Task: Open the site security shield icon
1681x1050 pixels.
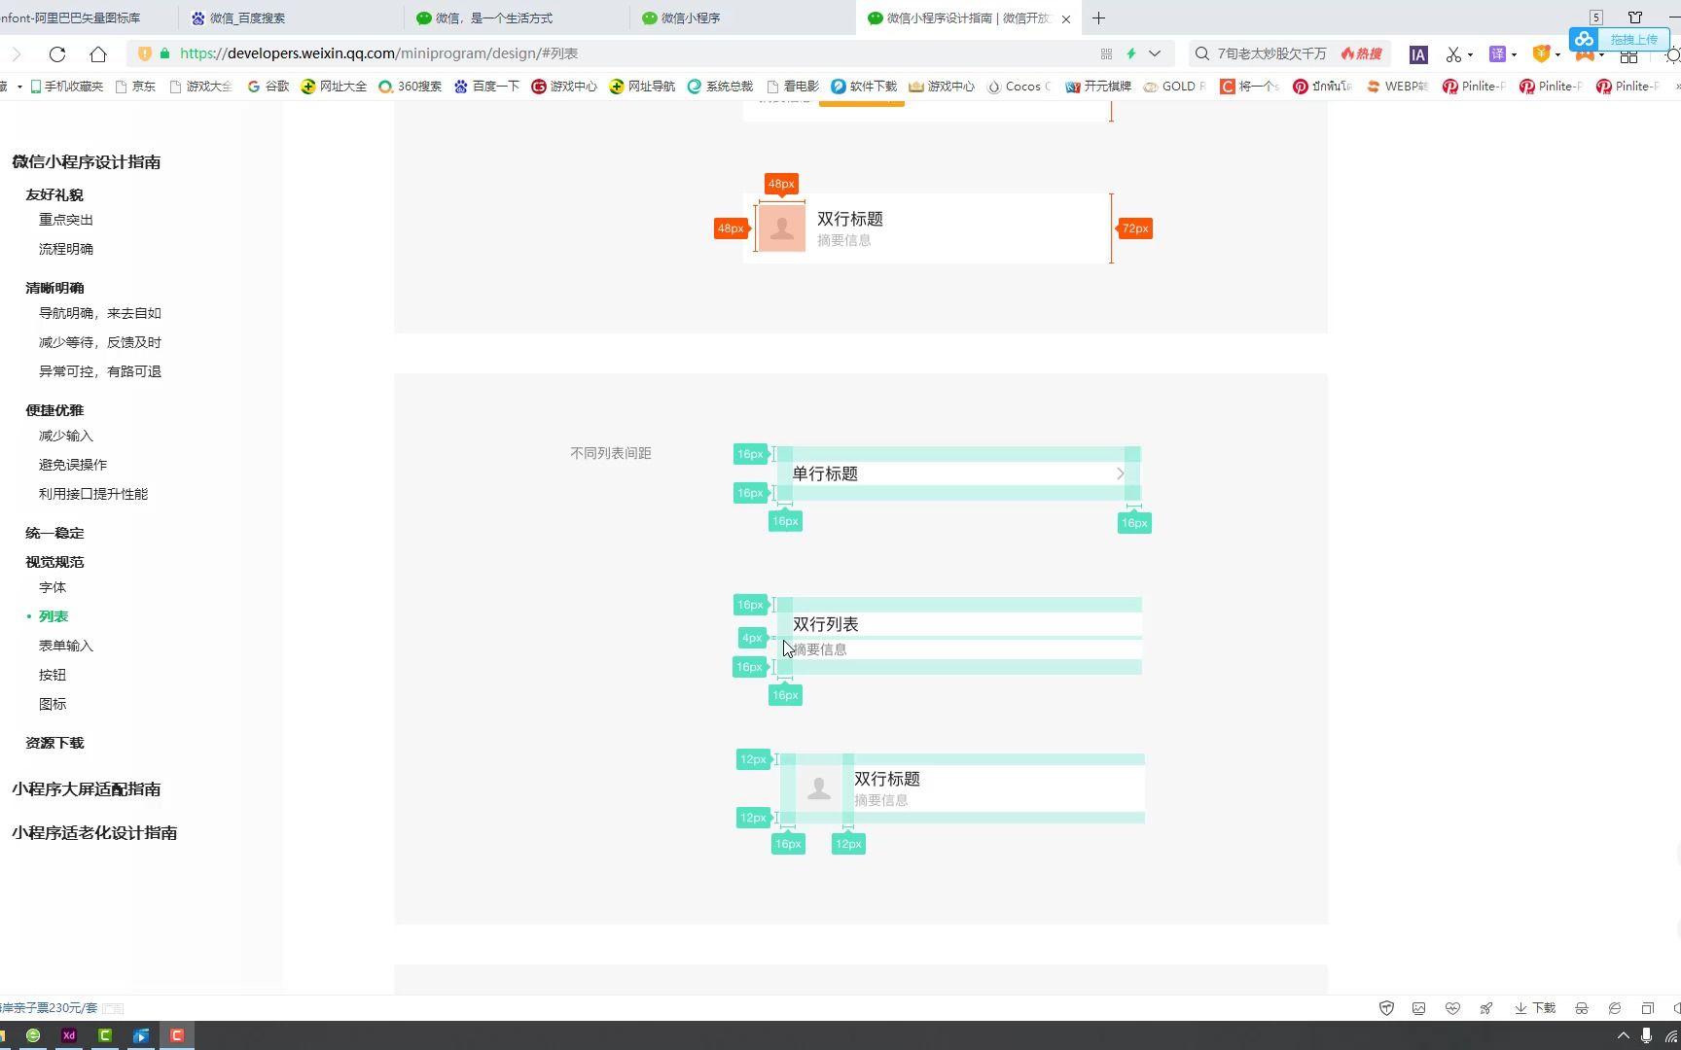Action: [x=145, y=54]
